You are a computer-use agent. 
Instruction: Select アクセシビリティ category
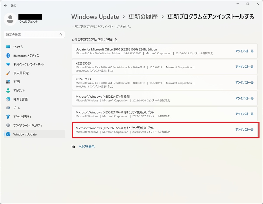pyautogui.click(x=34, y=117)
